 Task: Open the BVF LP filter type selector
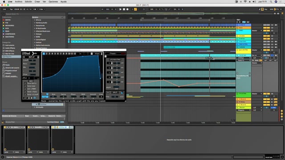coord(32,57)
